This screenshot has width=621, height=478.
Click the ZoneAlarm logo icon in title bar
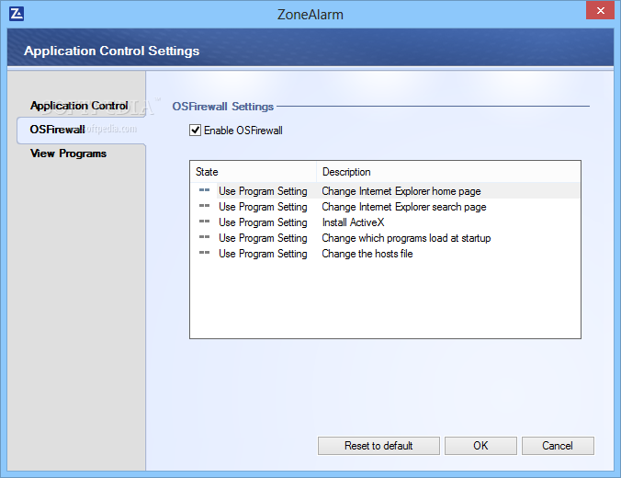pos(16,13)
